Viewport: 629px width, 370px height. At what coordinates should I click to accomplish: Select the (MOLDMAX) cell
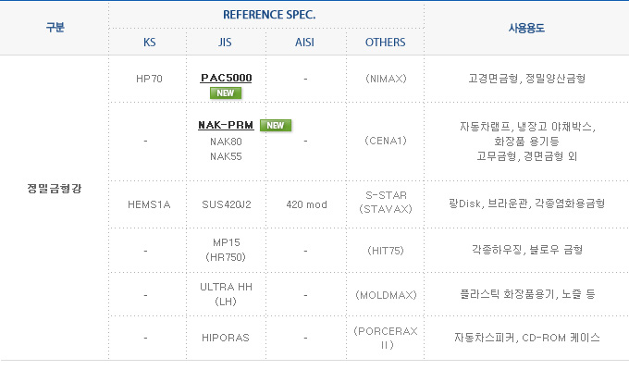click(x=386, y=295)
